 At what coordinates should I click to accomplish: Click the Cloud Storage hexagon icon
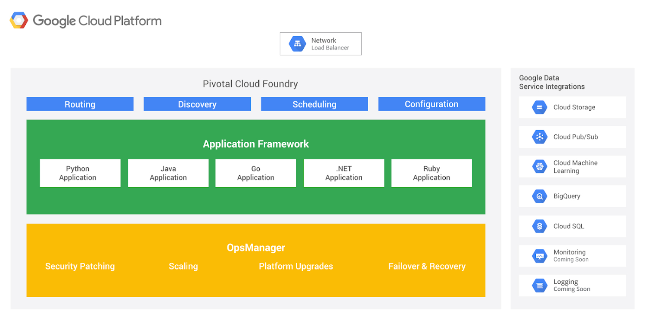click(x=539, y=107)
